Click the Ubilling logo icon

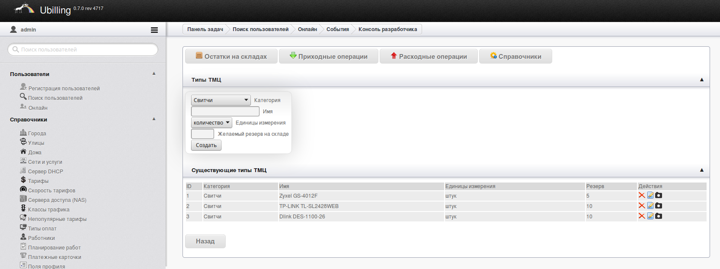pos(24,9)
